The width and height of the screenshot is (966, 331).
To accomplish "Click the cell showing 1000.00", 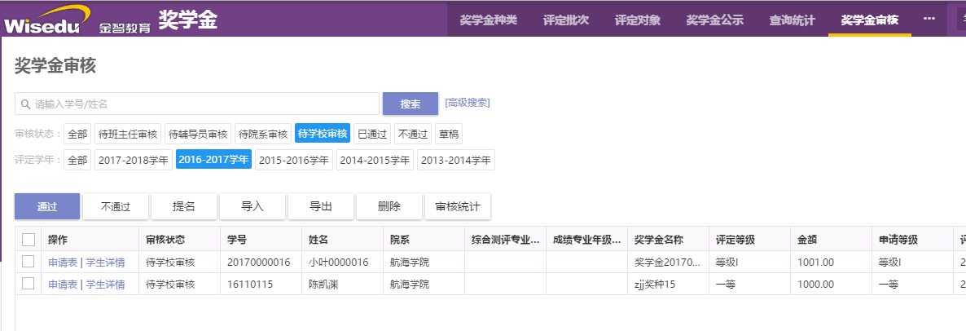I will click(x=831, y=285).
